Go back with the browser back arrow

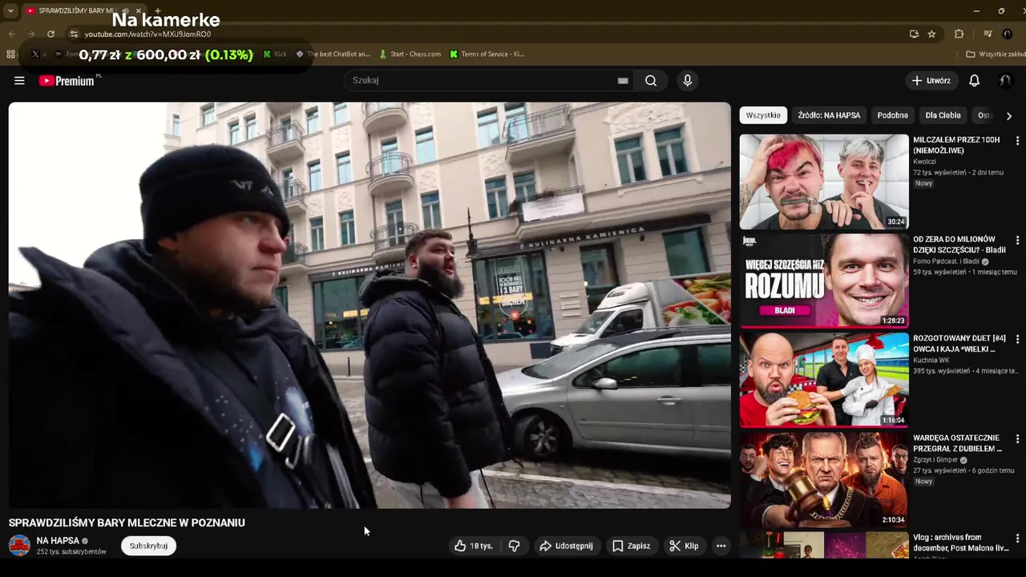12,34
